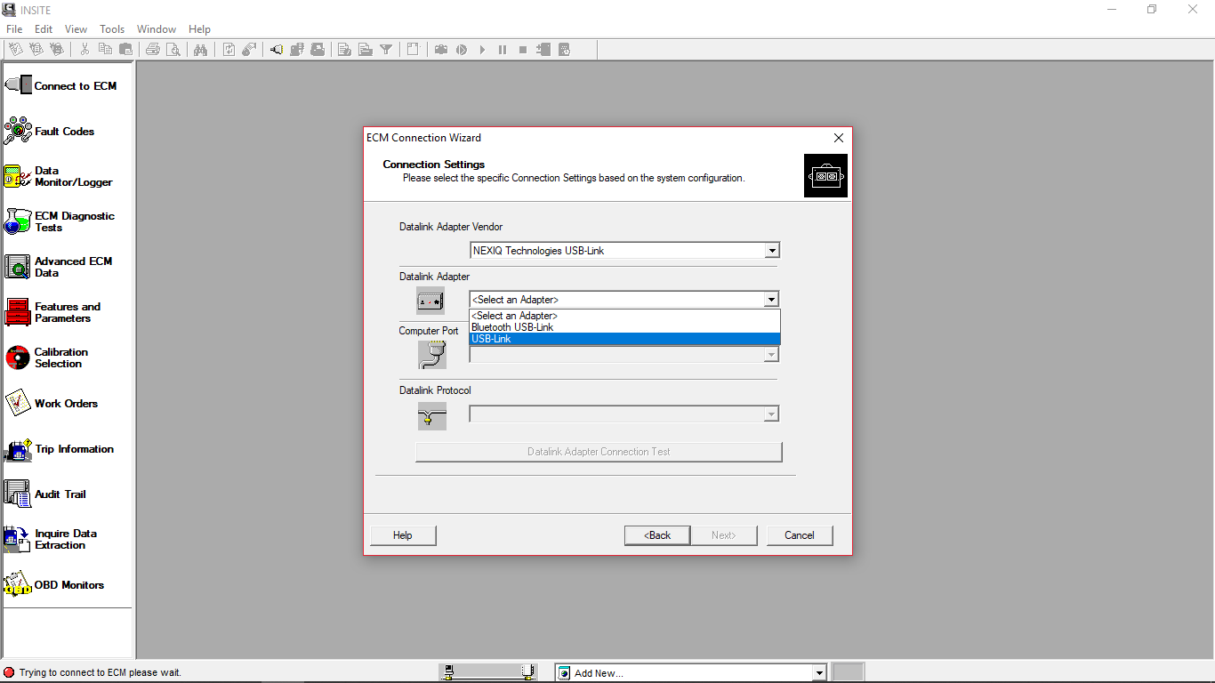The image size is (1215, 683).
Task: Click the connection status icon in status bar
Action: tap(10, 672)
